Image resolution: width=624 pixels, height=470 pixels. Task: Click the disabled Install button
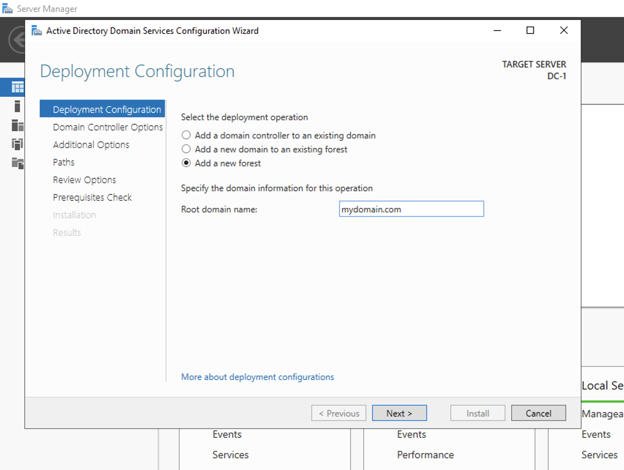pos(478,413)
